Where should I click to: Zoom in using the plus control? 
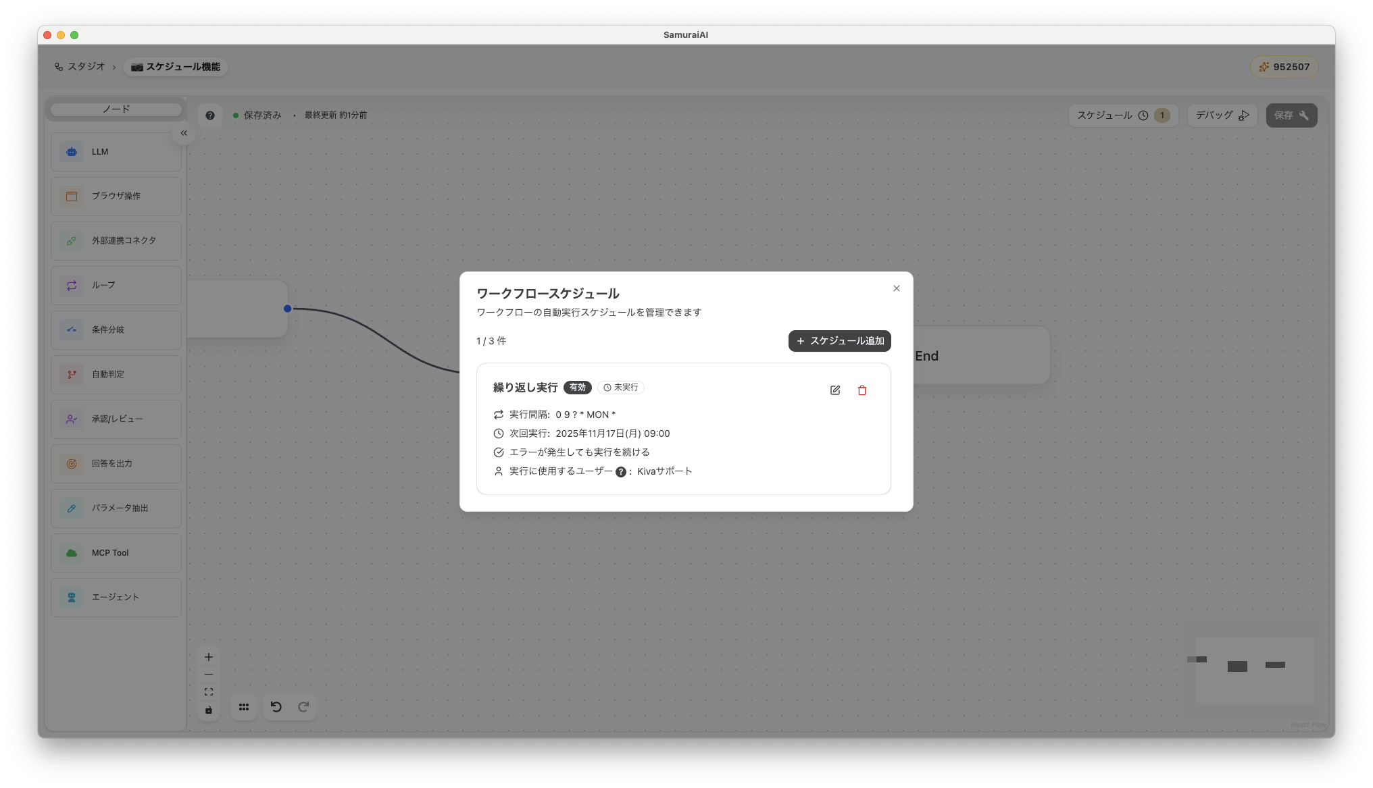(x=209, y=656)
